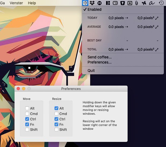The height and width of the screenshot is (147, 166).
Task: Click the AVERAGE stats row label
Action: 94,27
